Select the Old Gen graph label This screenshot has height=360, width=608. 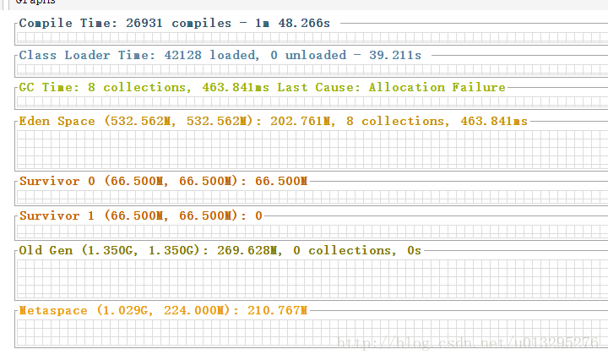coord(220,251)
